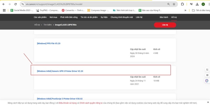The image size is (210, 105).
Task: Open Generic UFR II Printer Driver V2.20 link
Action: tap(60, 71)
